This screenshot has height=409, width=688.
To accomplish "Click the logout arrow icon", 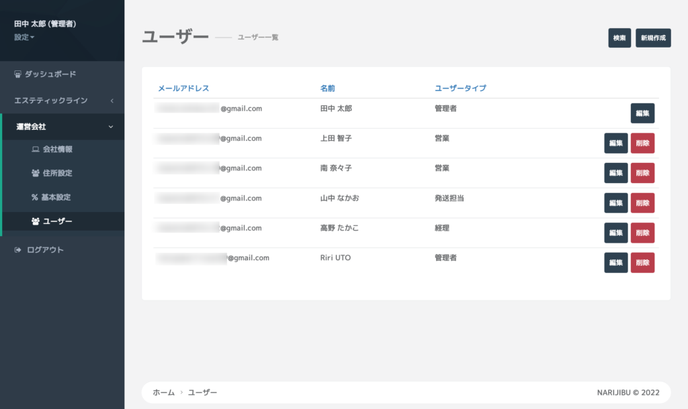I will point(18,250).
